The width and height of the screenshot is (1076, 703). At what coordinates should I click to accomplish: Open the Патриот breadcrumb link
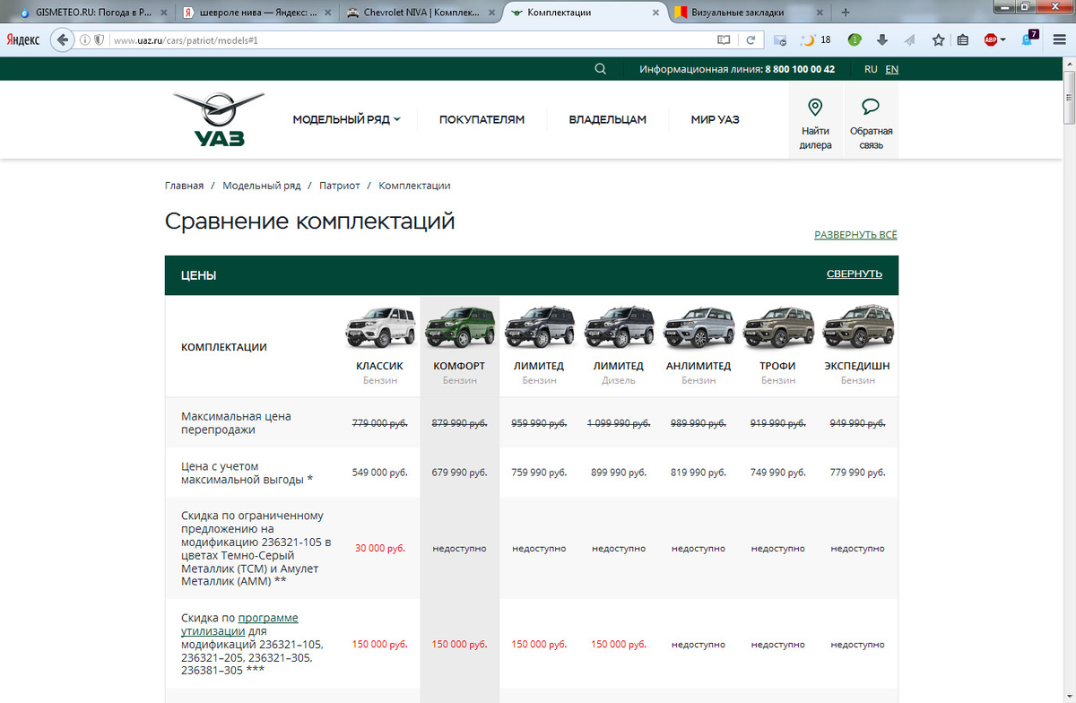point(340,186)
